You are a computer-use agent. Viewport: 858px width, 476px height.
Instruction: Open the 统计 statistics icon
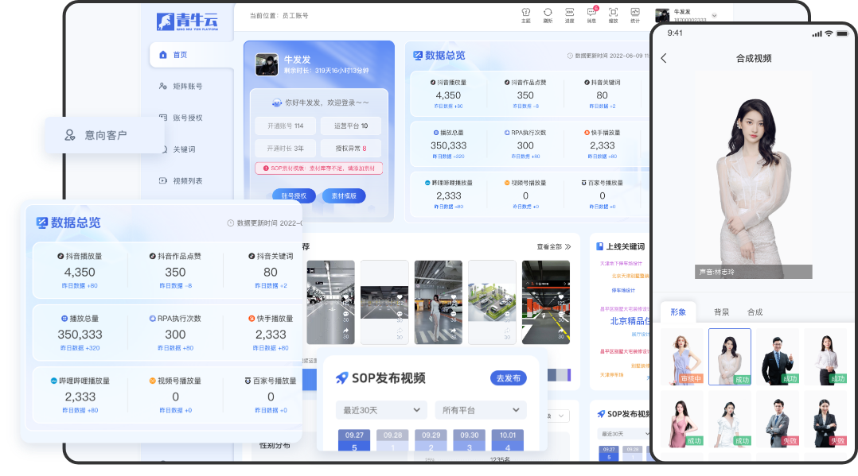tap(634, 14)
